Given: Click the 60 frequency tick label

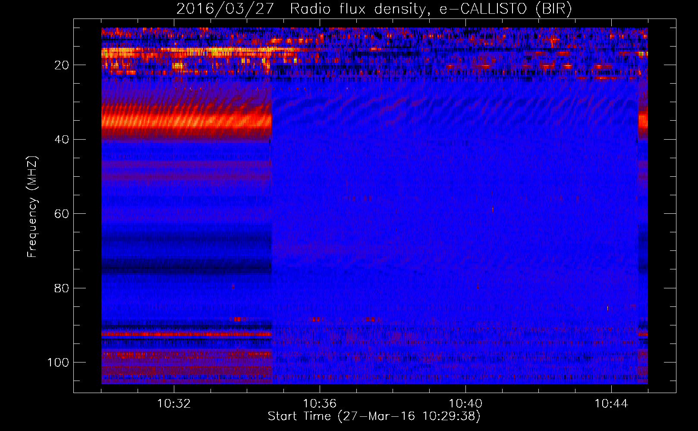Looking at the screenshot, I should [x=62, y=214].
